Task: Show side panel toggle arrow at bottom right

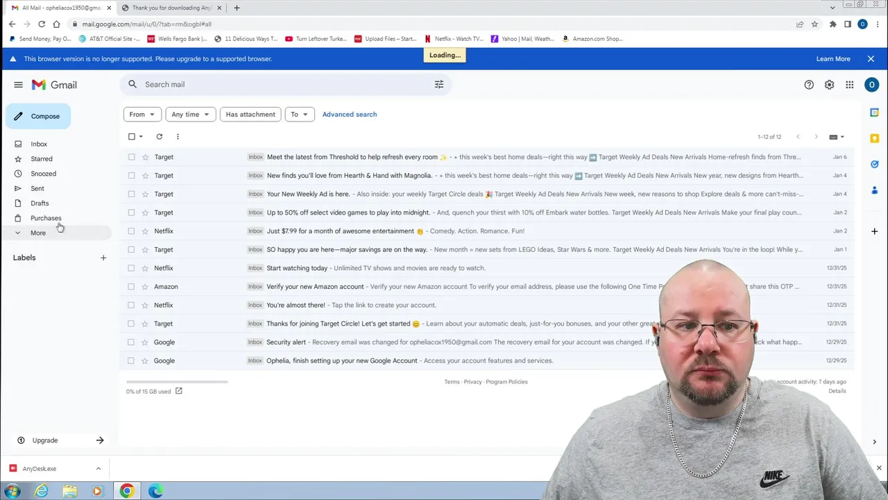Action: 874,442
